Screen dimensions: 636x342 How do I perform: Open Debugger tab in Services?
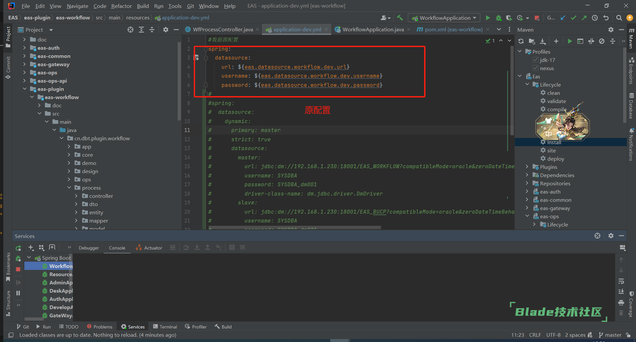(x=89, y=248)
